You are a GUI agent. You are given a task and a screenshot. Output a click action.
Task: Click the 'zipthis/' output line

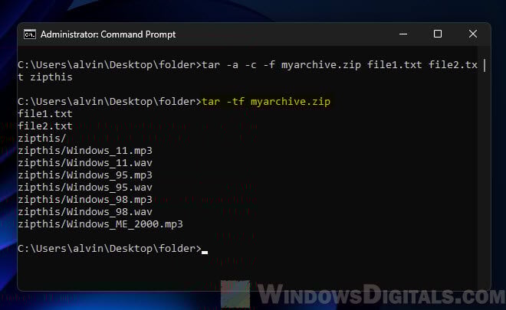[42, 139]
